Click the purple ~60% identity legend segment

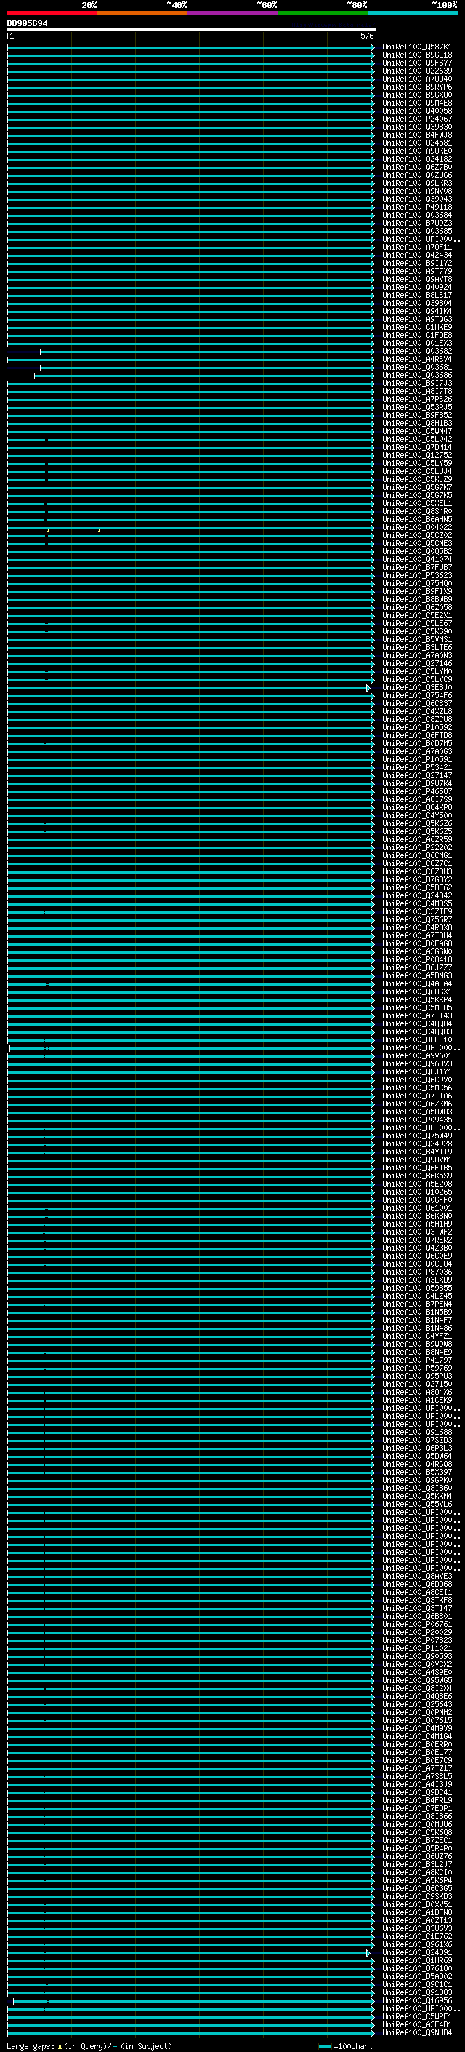coord(233,13)
